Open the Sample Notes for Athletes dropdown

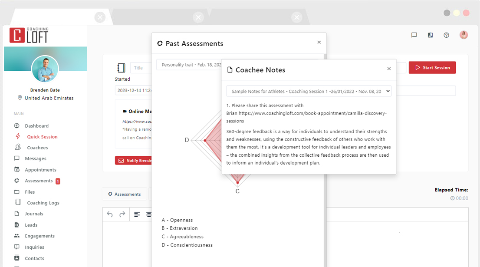308,91
